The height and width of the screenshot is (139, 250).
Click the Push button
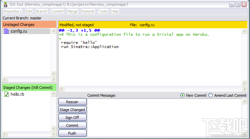tap(73, 133)
